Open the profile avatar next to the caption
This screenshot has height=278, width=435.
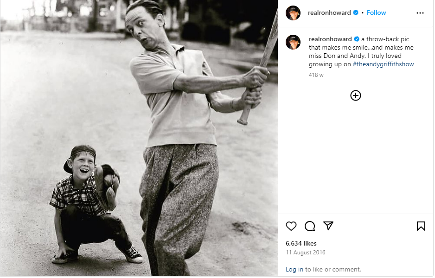(x=293, y=42)
